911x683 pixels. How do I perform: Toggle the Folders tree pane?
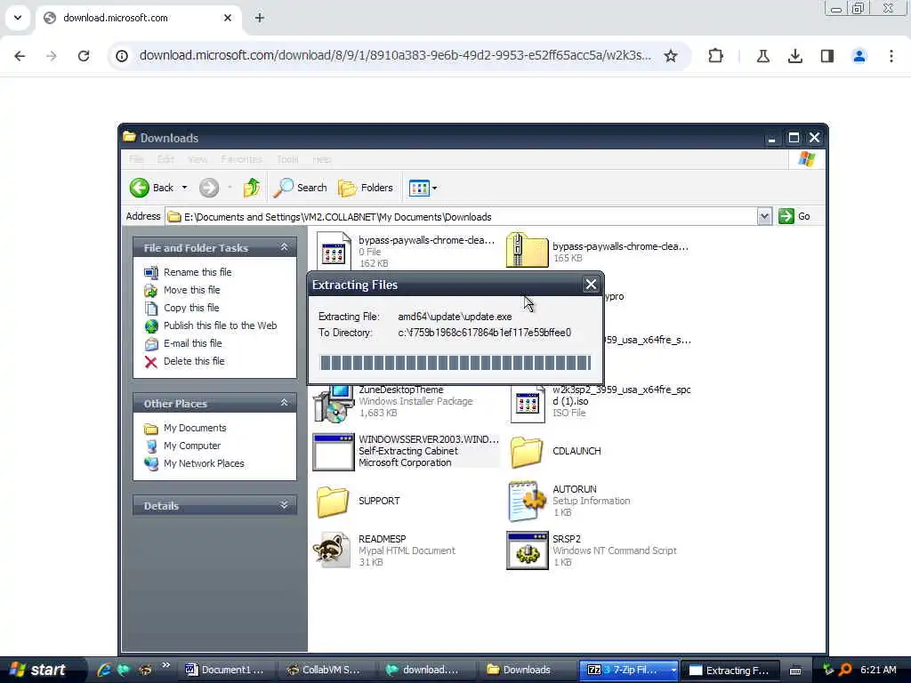[366, 188]
